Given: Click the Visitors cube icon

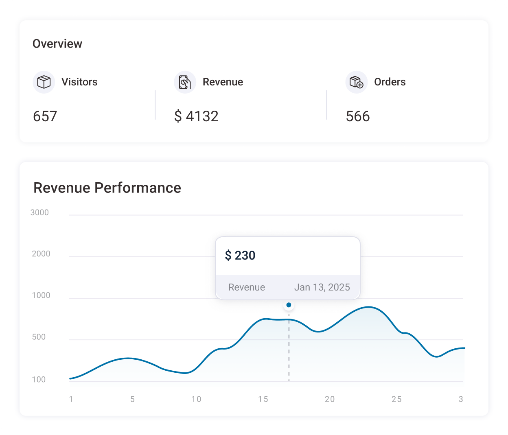Looking at the screenshot, I should pyautogui.click(x=44, y=82).
